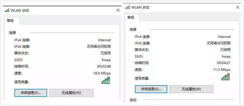This screenshot has height=106, width=244.
Task: Select the 常规 tab in the 18.0 Mbps dialog
Action: [x=11, y=21]
